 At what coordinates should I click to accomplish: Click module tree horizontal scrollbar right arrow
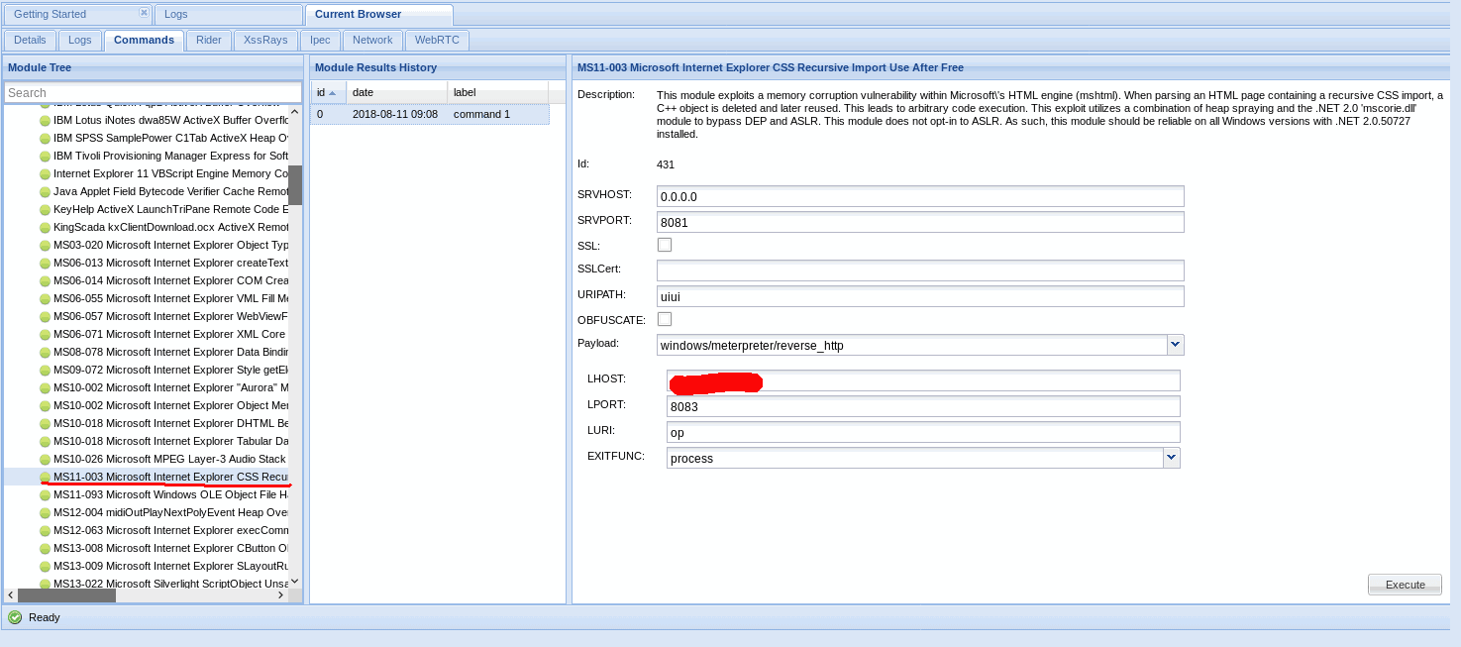pos(281,595)
